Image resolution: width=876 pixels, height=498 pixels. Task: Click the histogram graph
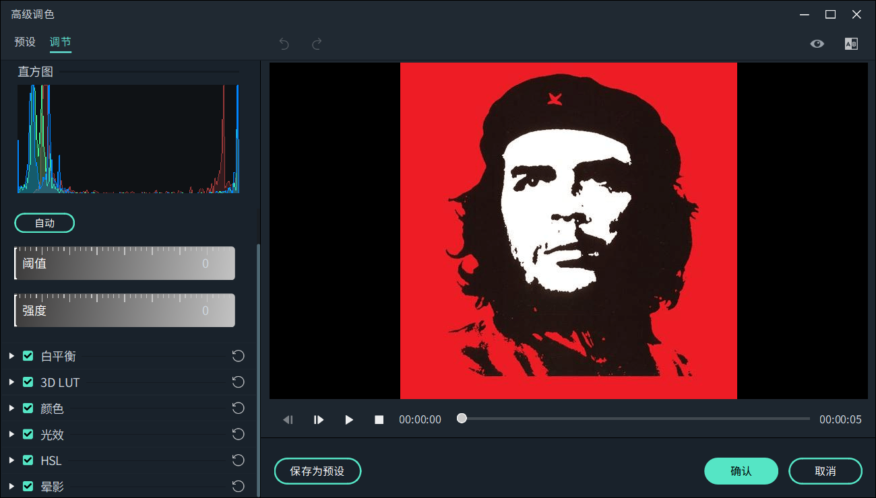(128, 139)
